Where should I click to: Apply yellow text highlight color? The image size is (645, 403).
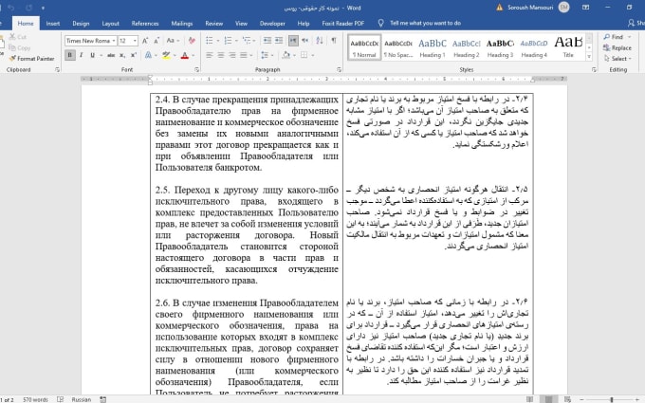coord(166,55)
